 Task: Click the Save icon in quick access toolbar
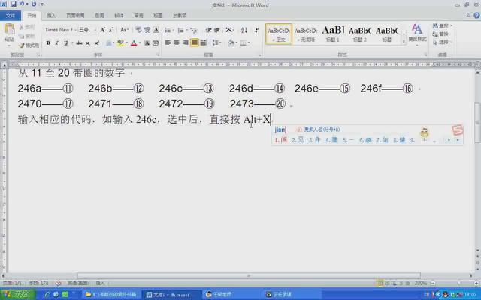click(x=14, y=4)
